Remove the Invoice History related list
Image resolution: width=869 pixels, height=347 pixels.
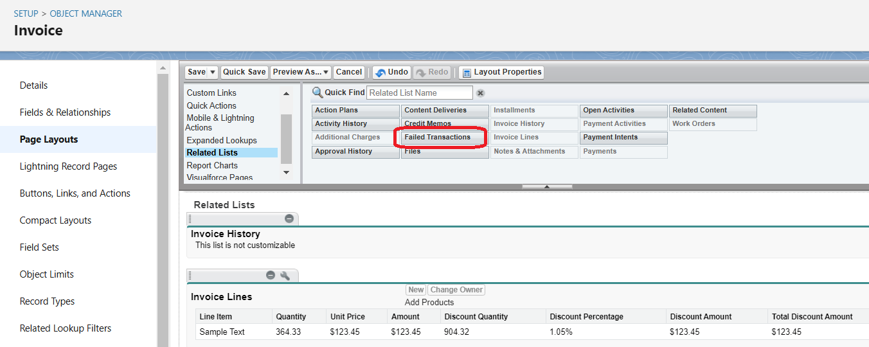289,218
